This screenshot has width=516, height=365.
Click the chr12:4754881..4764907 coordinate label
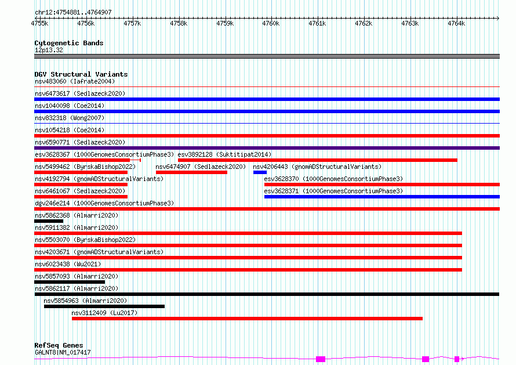(x=73, y=12)
